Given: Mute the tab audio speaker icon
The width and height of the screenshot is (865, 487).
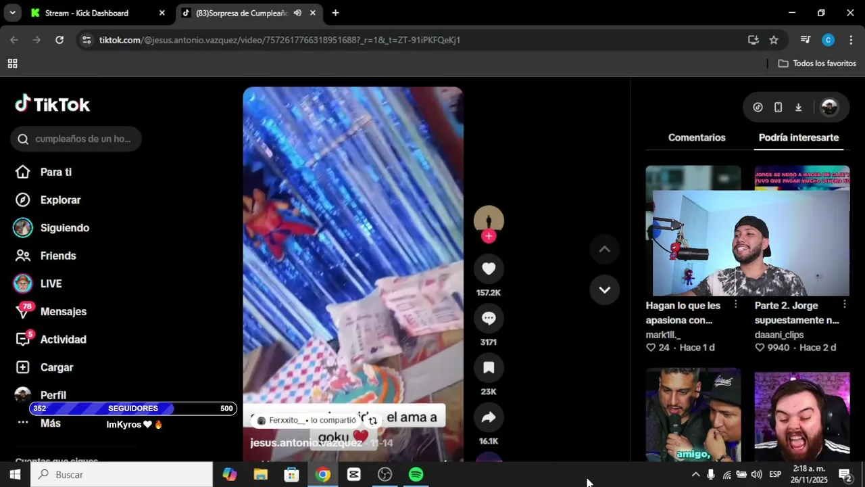Looking at the screenshot, I should [x=297, y=13].
